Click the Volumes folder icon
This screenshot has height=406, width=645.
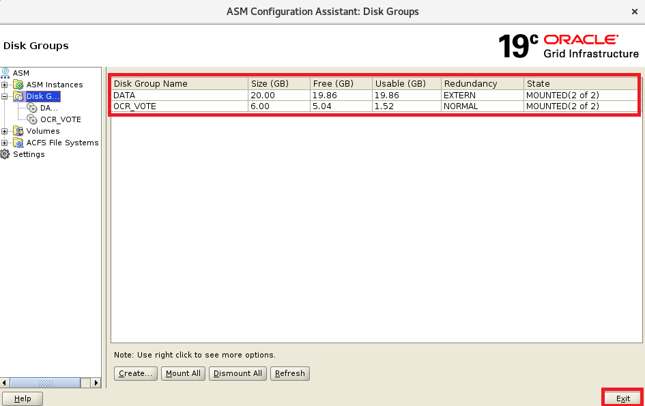tap(18, 131)
